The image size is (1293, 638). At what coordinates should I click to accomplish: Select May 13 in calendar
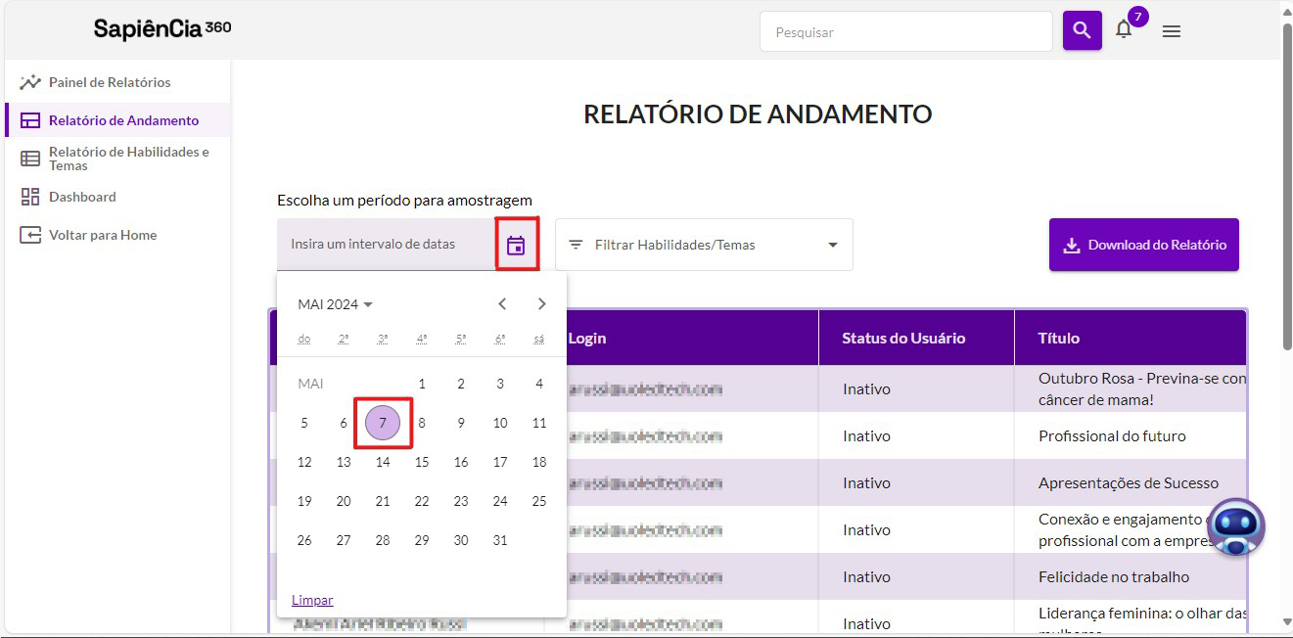point(344,462)
